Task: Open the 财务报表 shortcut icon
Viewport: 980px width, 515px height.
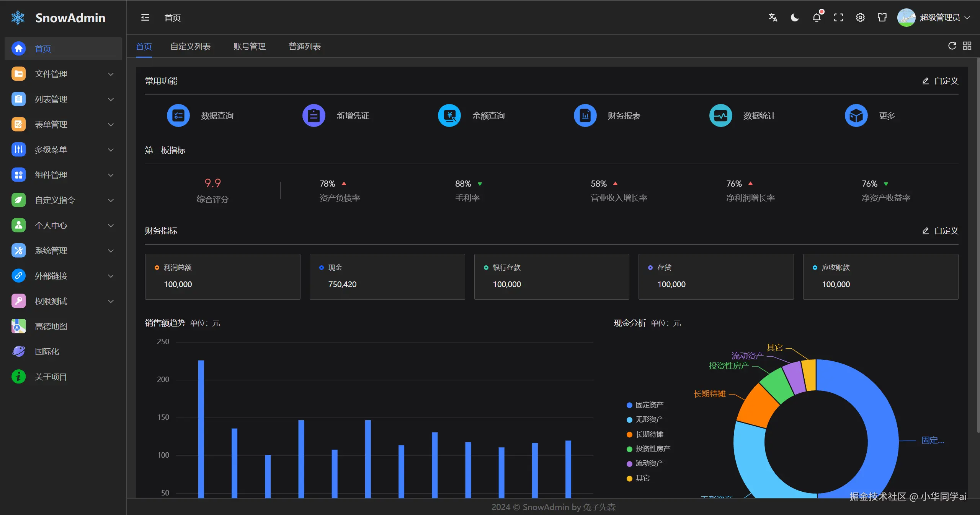Action: pos(585,115)
